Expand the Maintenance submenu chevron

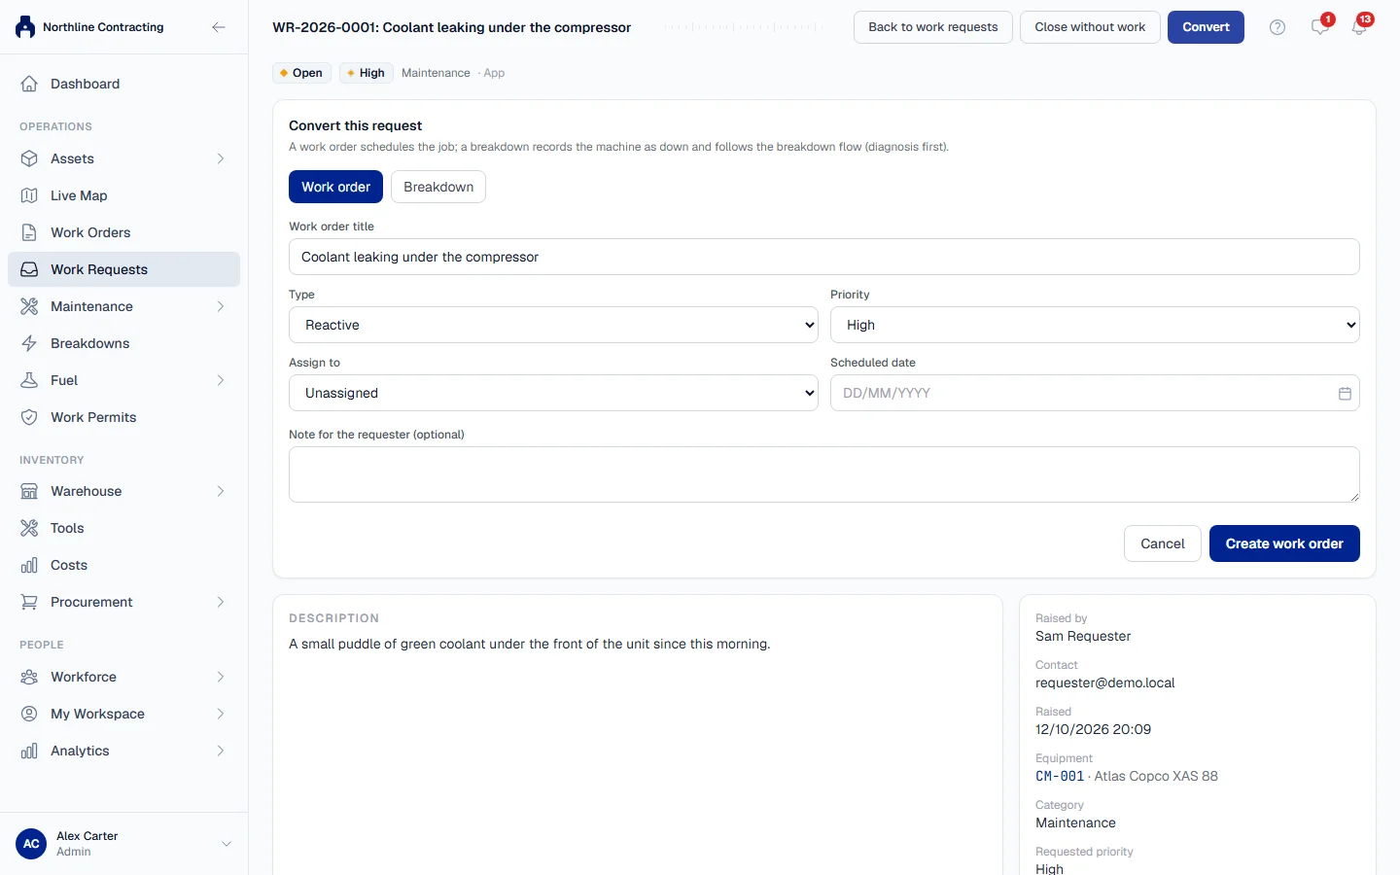coord(221,306)
